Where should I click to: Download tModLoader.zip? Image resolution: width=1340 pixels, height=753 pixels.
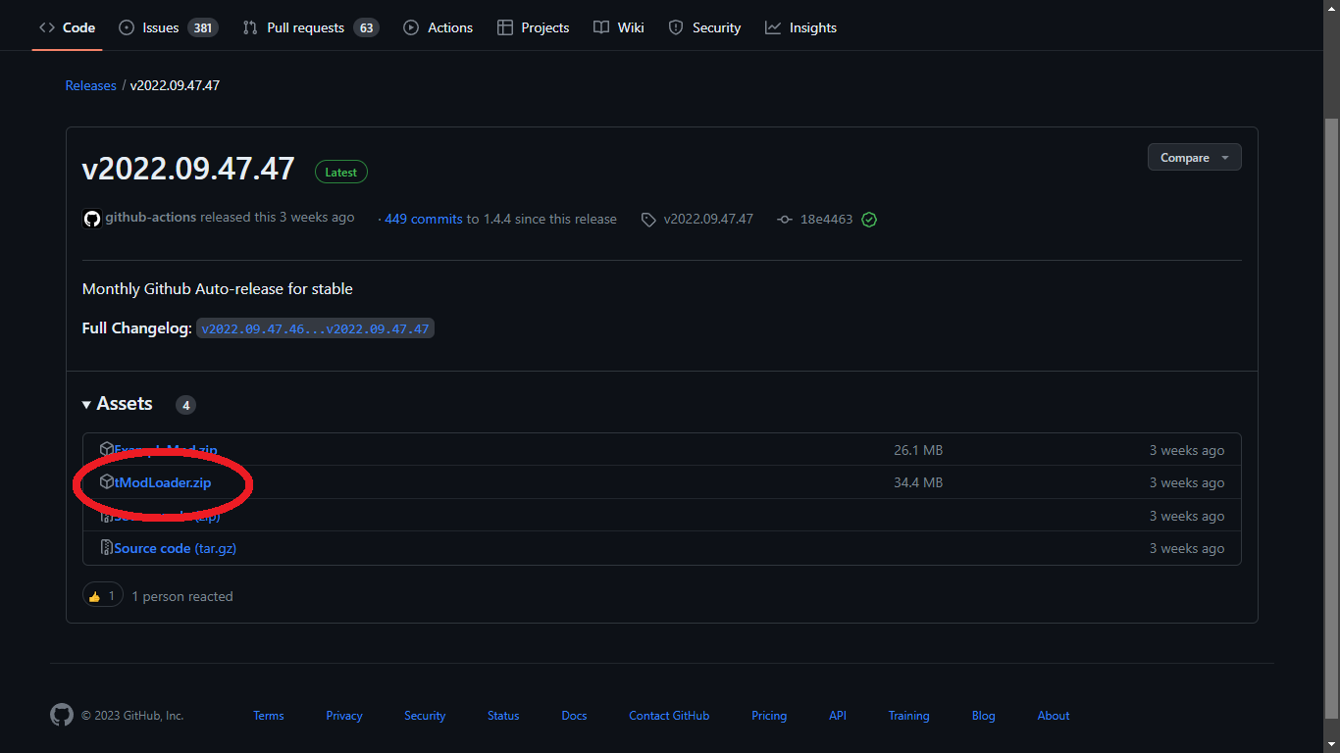[163, 482]
